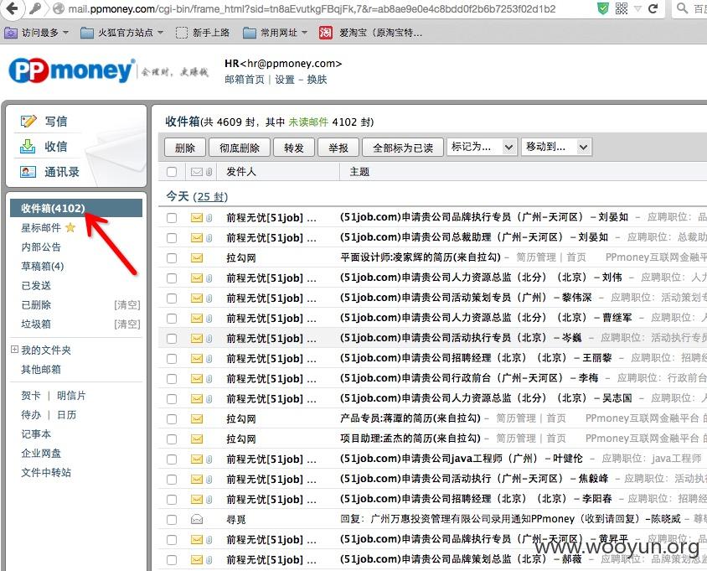The height and width of the screenshot is (571, 707).
Task: Open the 移动到... dropdown
Action: click(556, 147)
